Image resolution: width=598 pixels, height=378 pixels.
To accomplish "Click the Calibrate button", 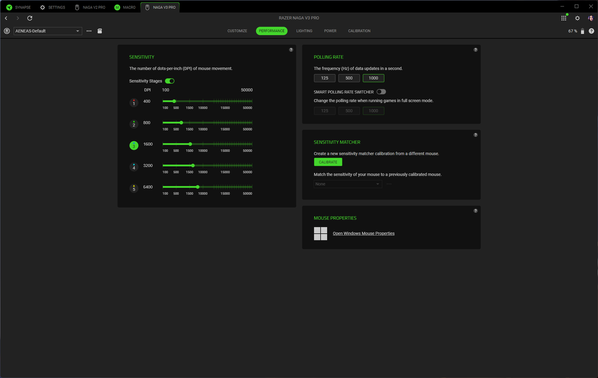I will point(328,162).
